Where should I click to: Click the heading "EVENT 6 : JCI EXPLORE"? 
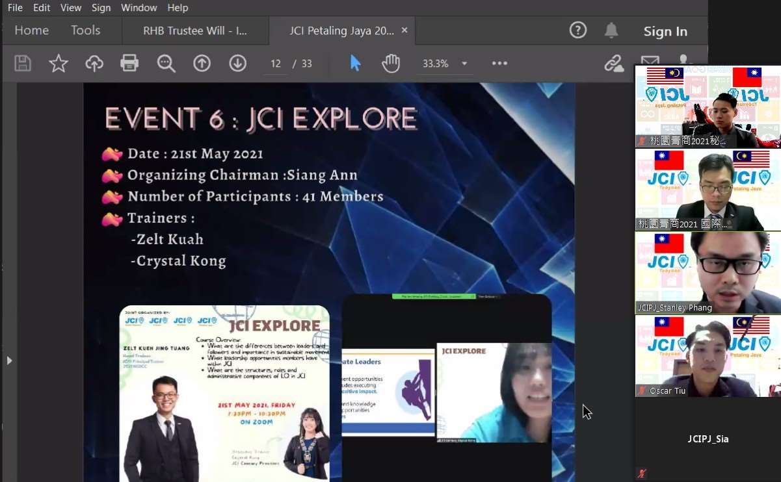coord(261,119)
